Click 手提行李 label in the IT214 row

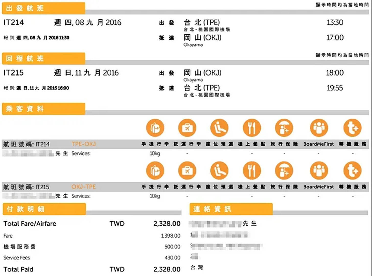pyautogui.click(x=155, y=144)
